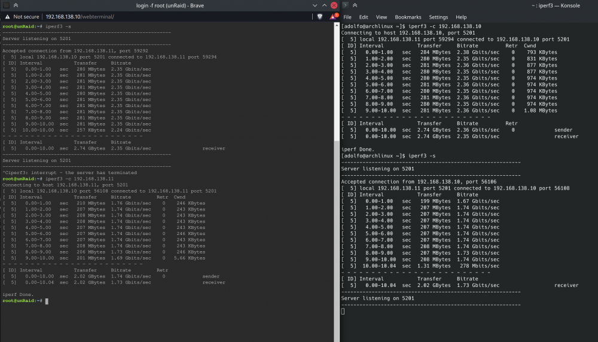Click the root@unRaid prompt cursor line
The height and width of the screenshot is (342, 598).
click(x=25, y=301)
